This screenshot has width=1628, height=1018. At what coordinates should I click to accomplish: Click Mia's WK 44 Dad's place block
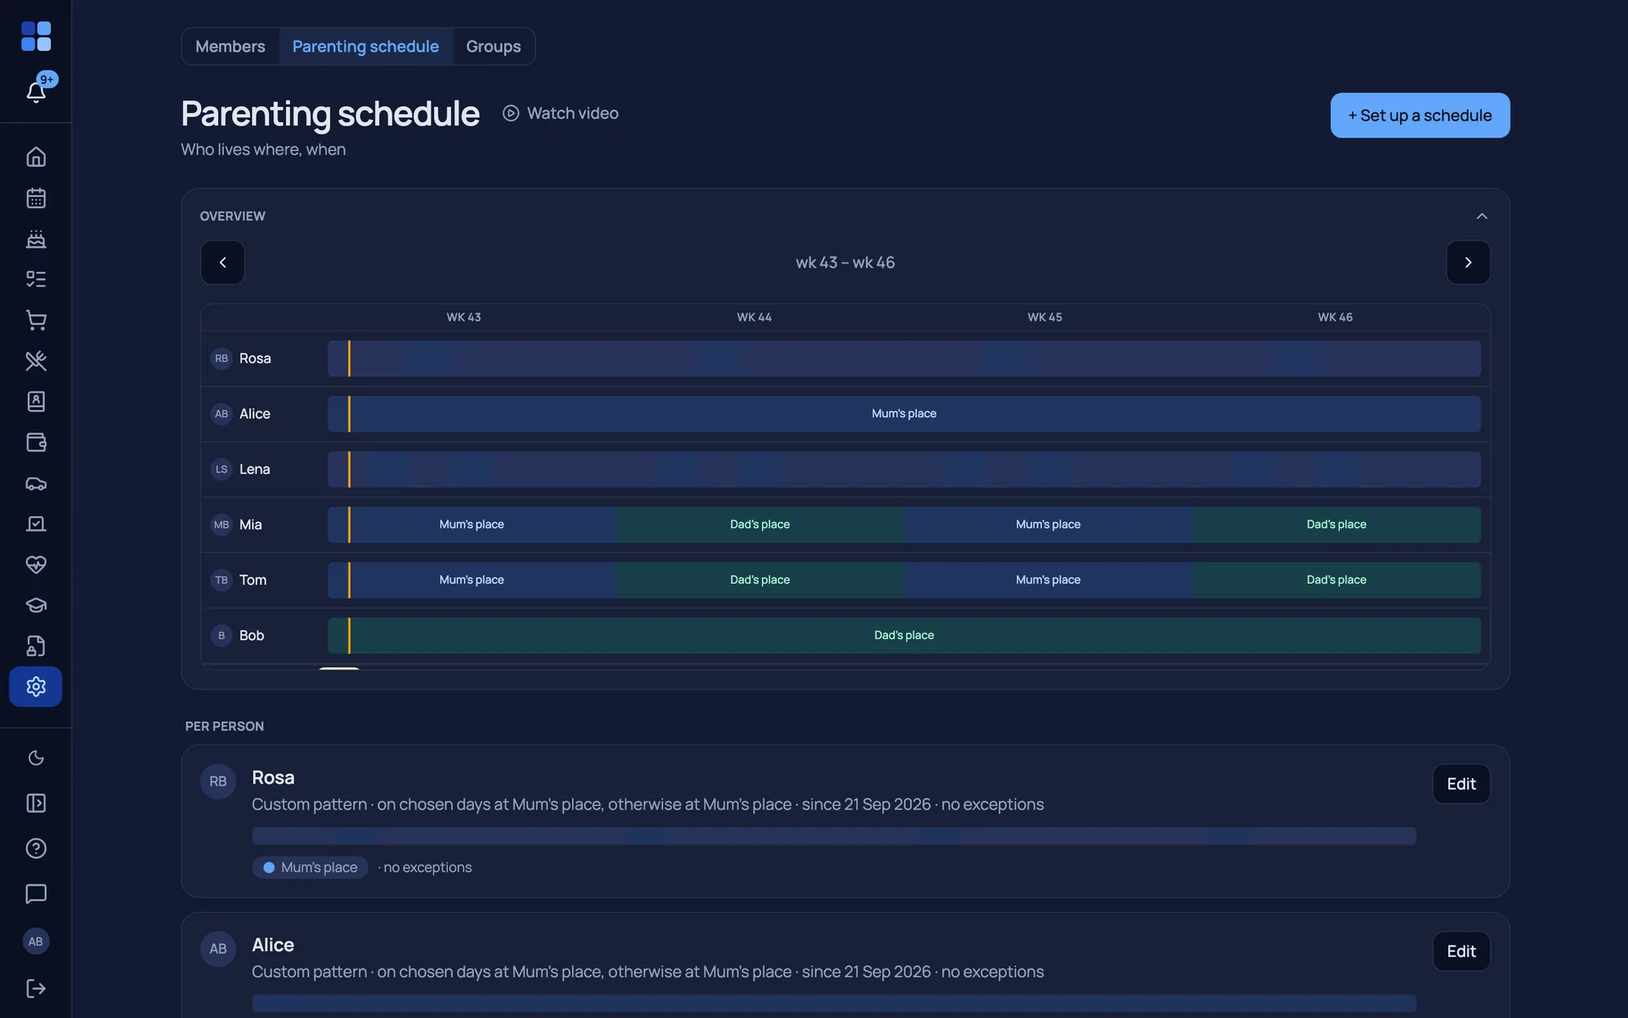click(759, 524)
